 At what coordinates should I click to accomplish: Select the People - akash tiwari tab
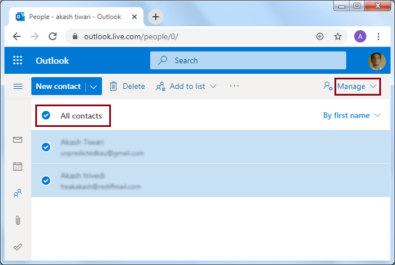75,17
